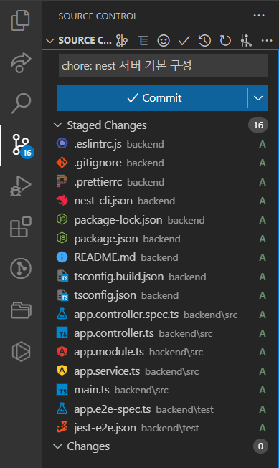Toggle the tree/list view icon
This screenshot has width=279, height=468.
click(x=143, y=40)
